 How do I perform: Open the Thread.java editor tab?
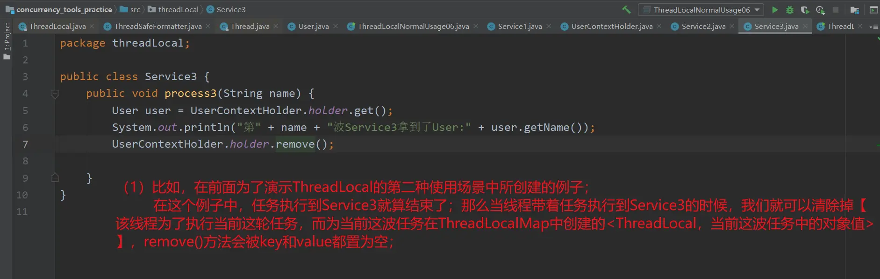pos(250,27)
